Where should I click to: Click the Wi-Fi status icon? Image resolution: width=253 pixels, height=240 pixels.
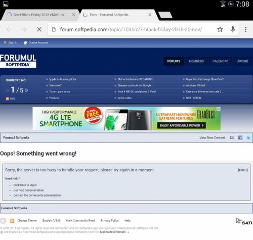point(223,4)
